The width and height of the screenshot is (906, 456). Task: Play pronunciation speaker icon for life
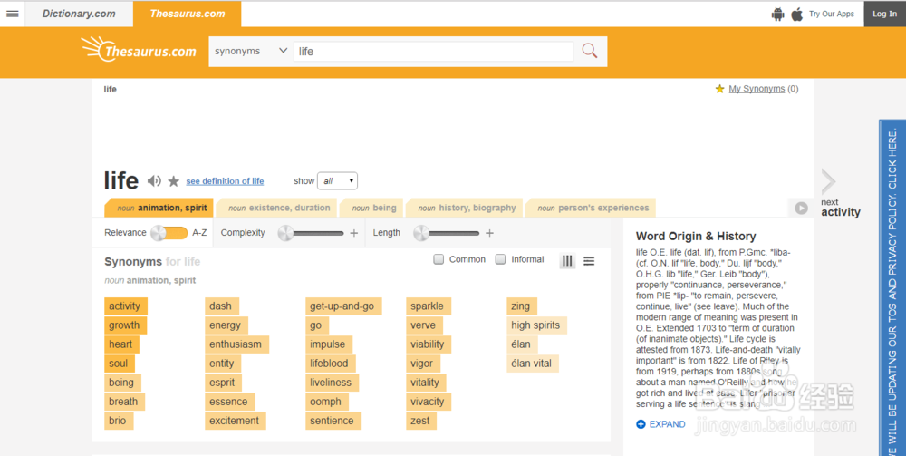pos(154,181)
